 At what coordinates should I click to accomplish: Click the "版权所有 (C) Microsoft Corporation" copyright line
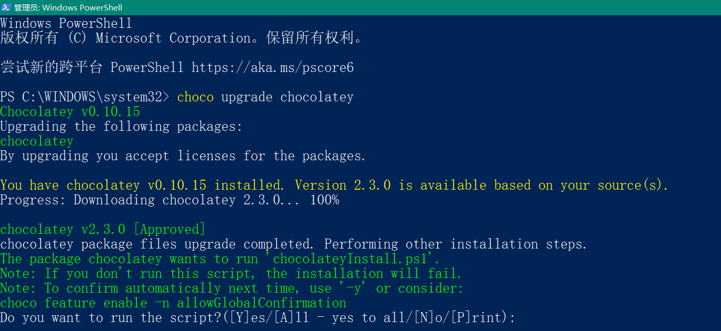181,38
